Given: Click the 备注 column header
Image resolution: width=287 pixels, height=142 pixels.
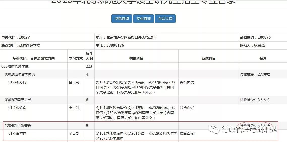Looking at the screenshot, I should pyautogui.click(x=263, y=58).
